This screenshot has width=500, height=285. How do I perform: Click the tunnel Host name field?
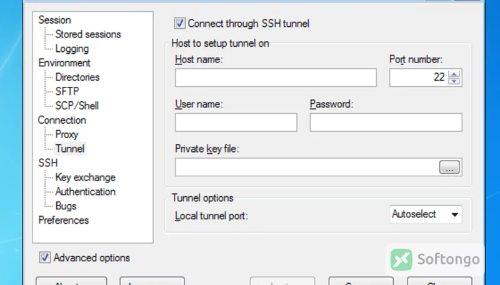click(276, 77)
